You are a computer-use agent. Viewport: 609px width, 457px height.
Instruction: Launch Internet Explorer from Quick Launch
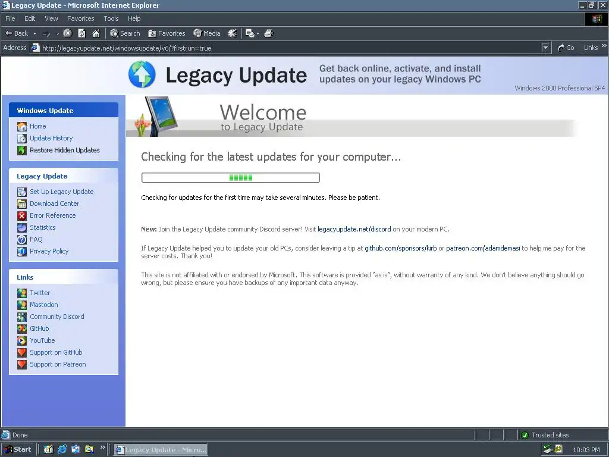[62, 449]
